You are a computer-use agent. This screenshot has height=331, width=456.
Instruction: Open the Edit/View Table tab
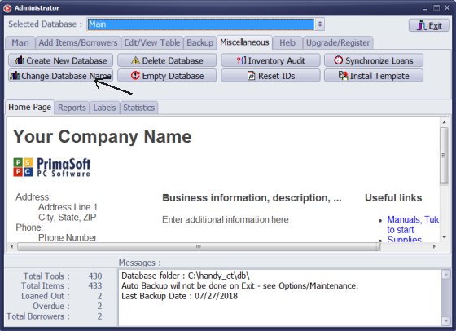tap(152, 42)
